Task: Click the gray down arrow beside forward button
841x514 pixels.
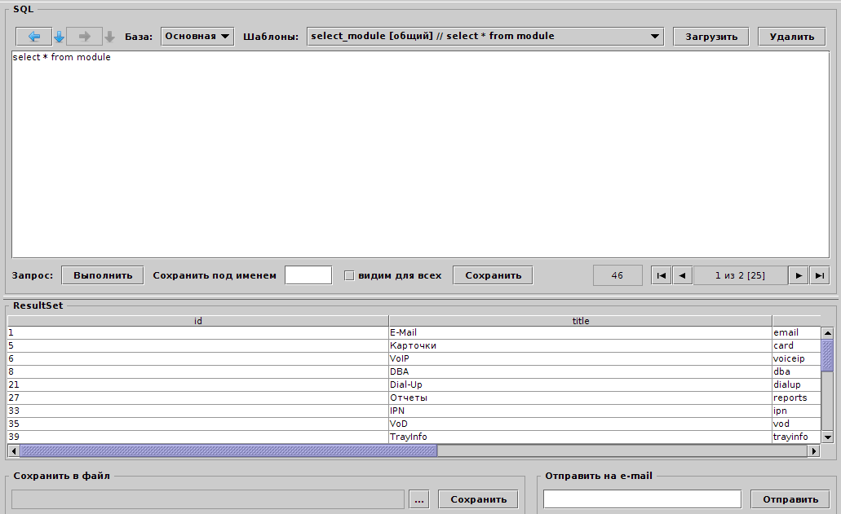Action: click(109, 37)
